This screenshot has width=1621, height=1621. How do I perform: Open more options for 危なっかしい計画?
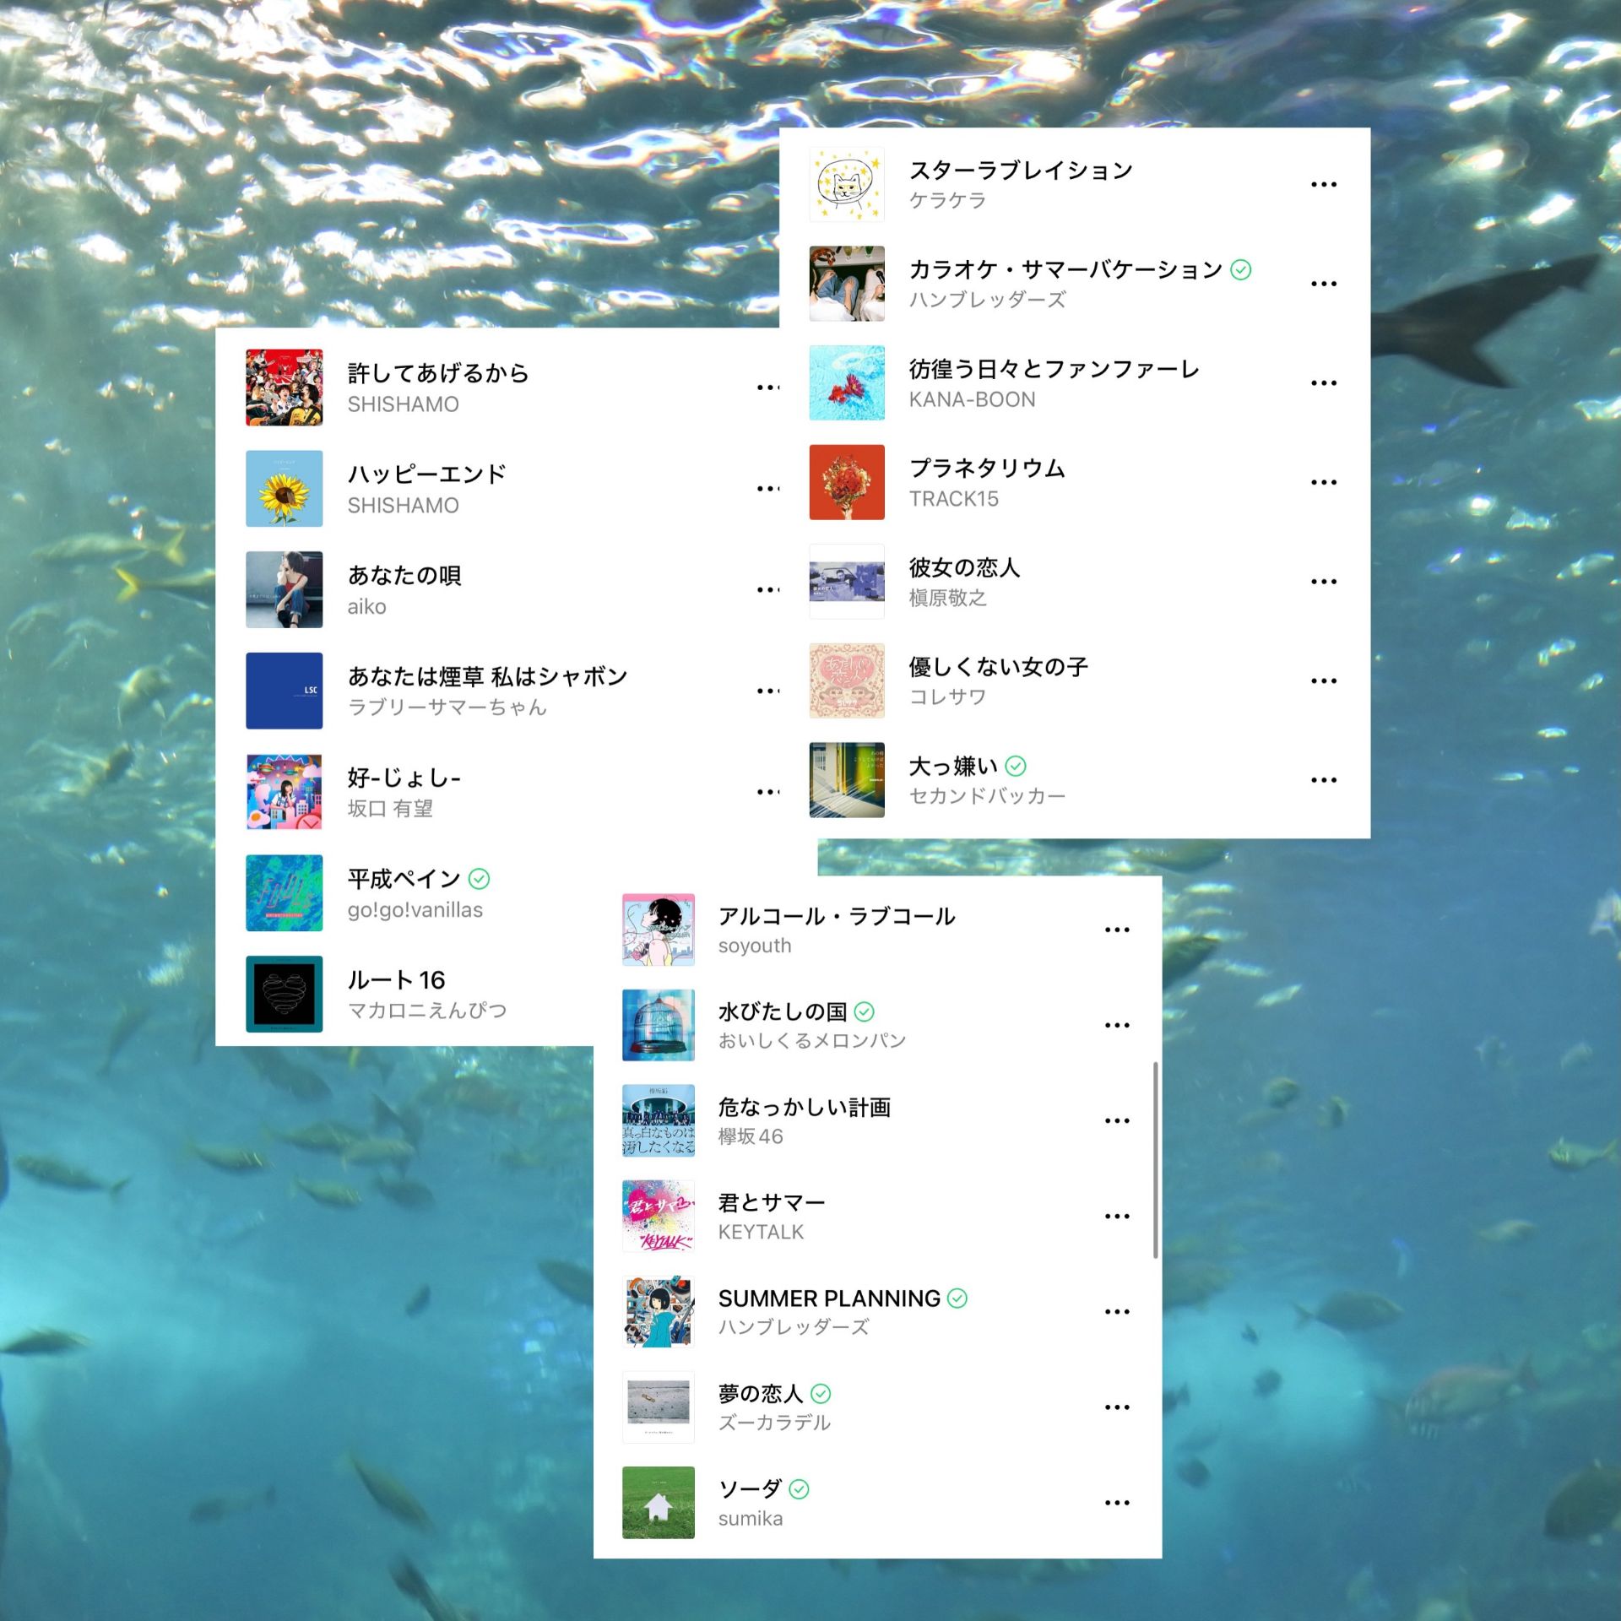point(1117,1120)
